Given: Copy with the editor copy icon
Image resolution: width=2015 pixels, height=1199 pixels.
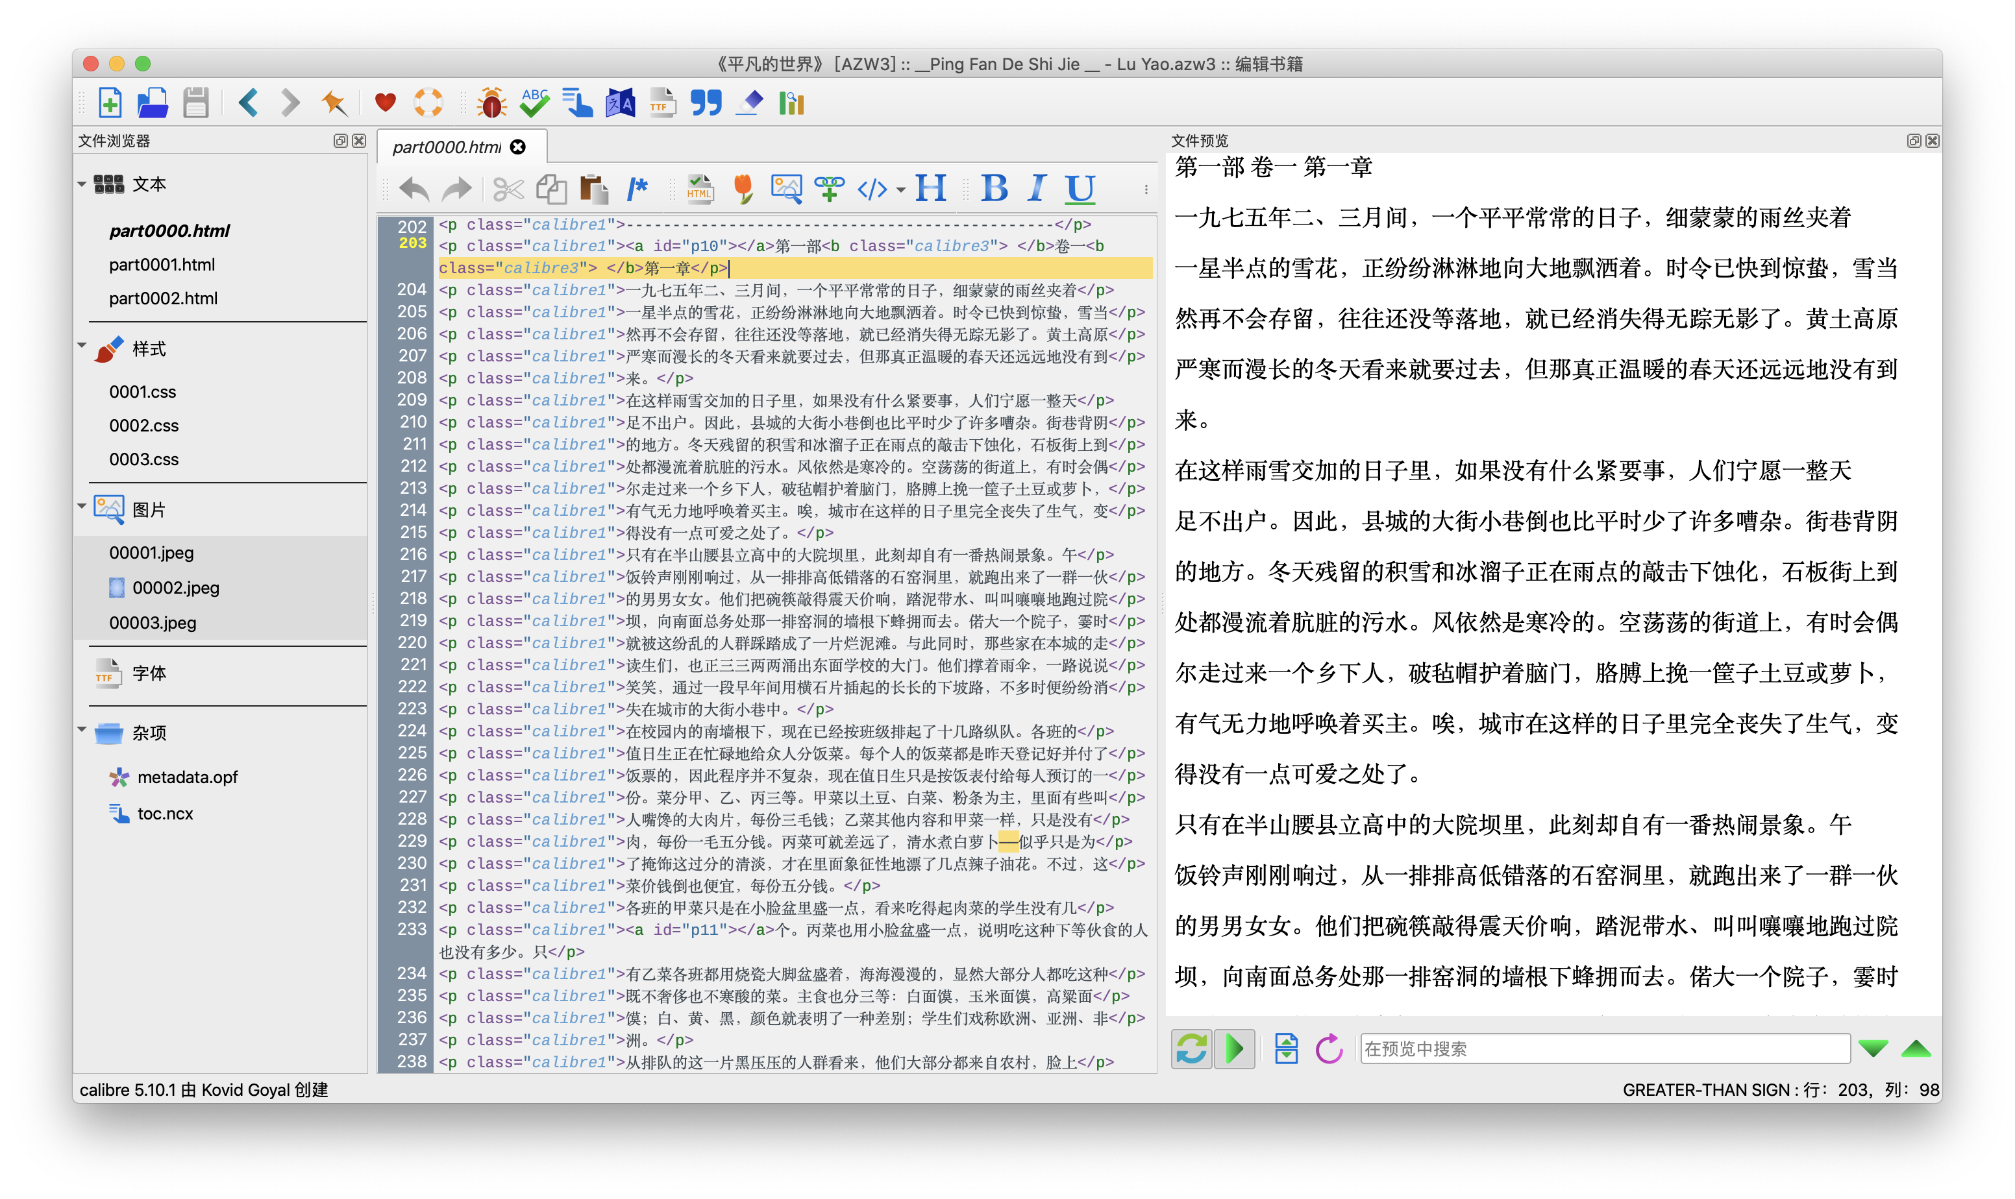Looking at the screenshot, I should coord(551,190).
